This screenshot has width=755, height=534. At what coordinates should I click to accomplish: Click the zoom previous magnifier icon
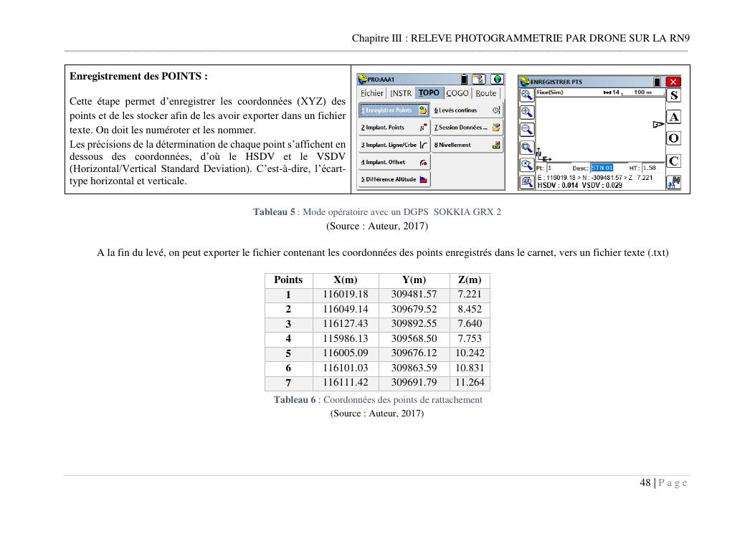[526, 165]
